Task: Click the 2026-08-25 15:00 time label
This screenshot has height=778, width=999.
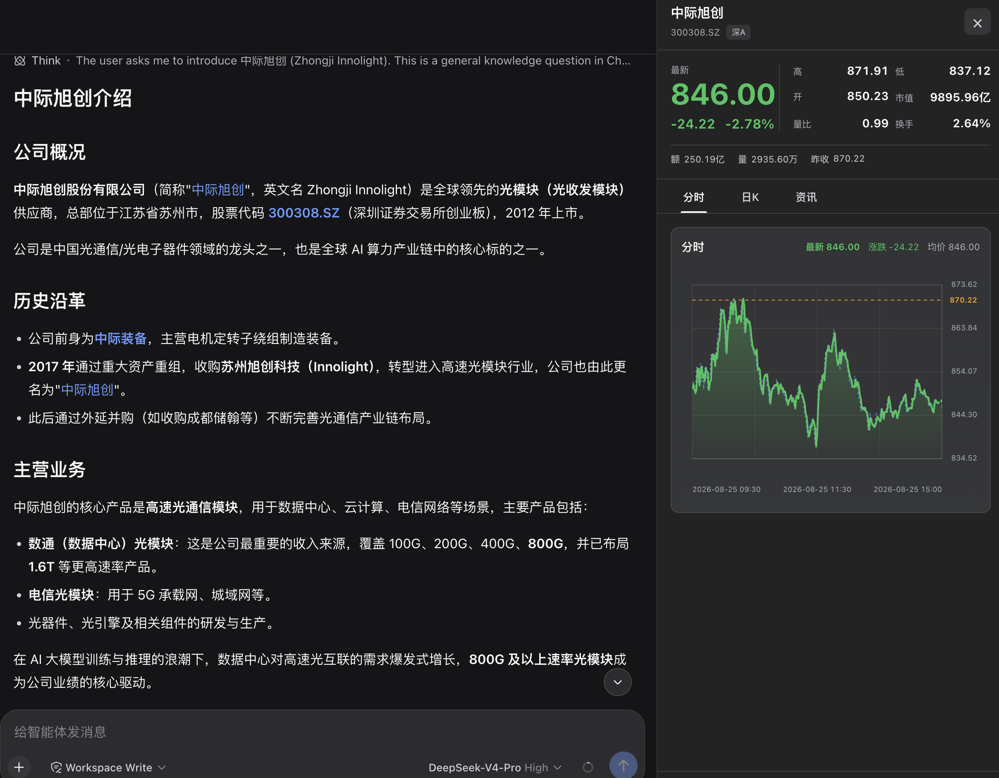Action: point(908,489)
